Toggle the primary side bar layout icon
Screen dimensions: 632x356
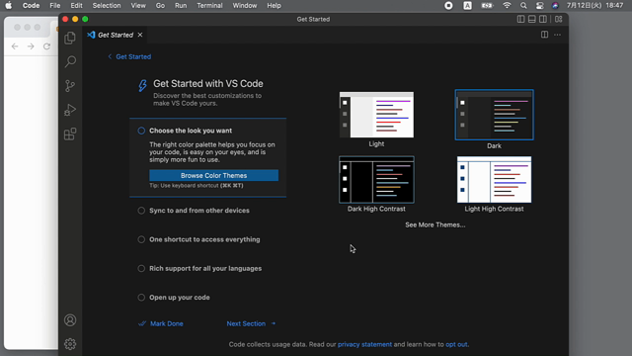tap(520, 19)
